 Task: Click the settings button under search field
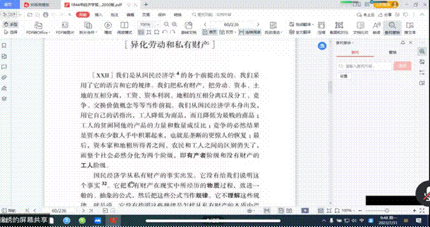343,76
